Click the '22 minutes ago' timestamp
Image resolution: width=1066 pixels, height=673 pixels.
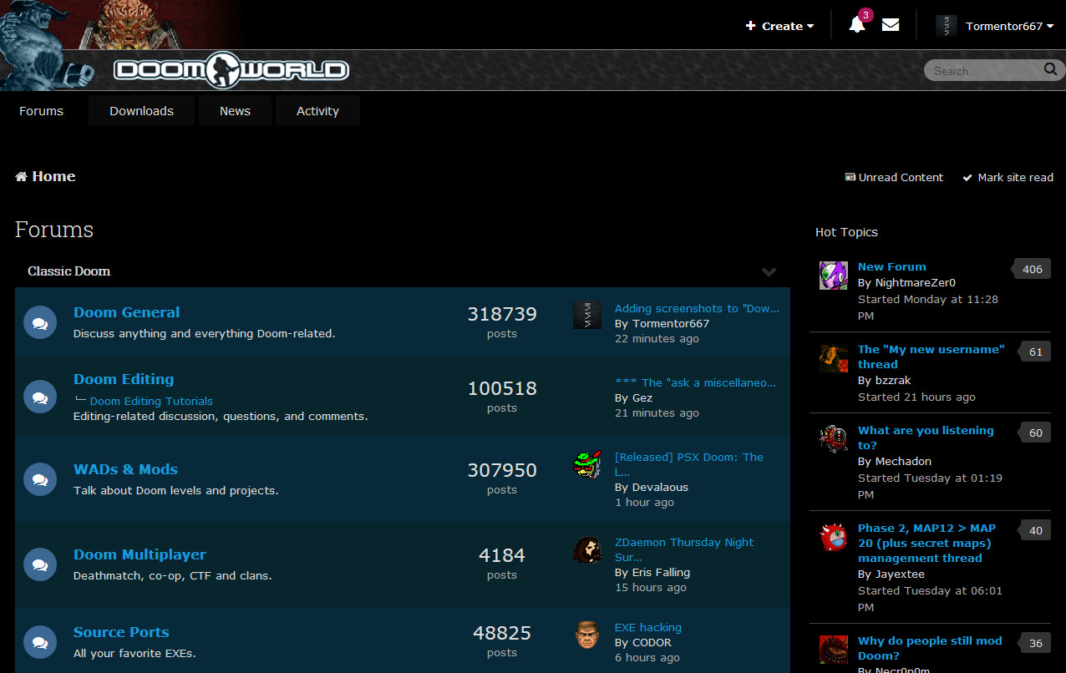pyautogui.click(x=657, y=338)
